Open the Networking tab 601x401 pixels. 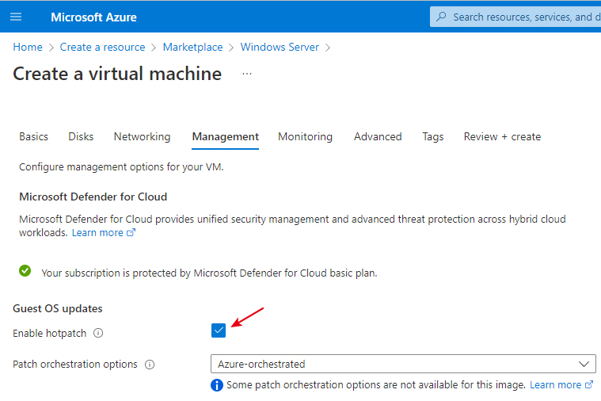coord(142,136)
